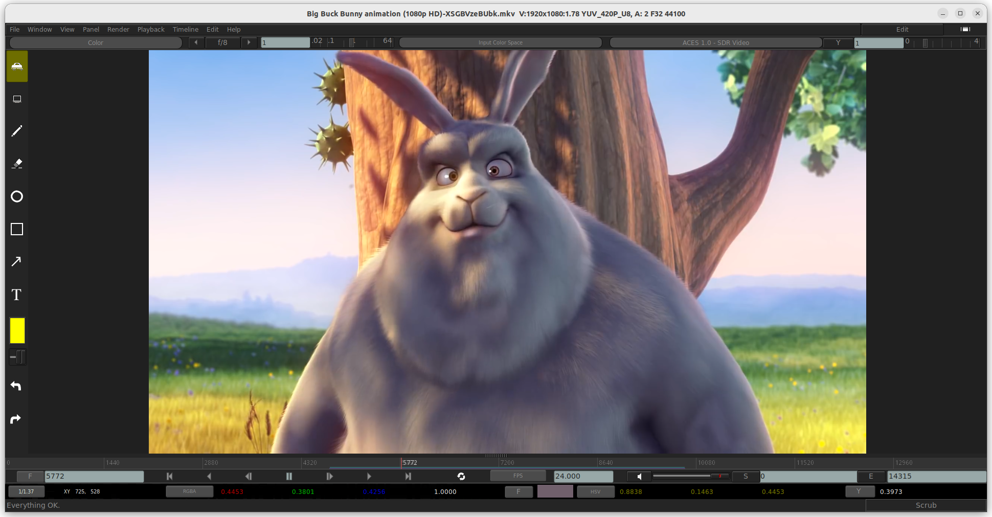Select the eraser tool
Screen dimensions: 992x517
coord(17,164)
